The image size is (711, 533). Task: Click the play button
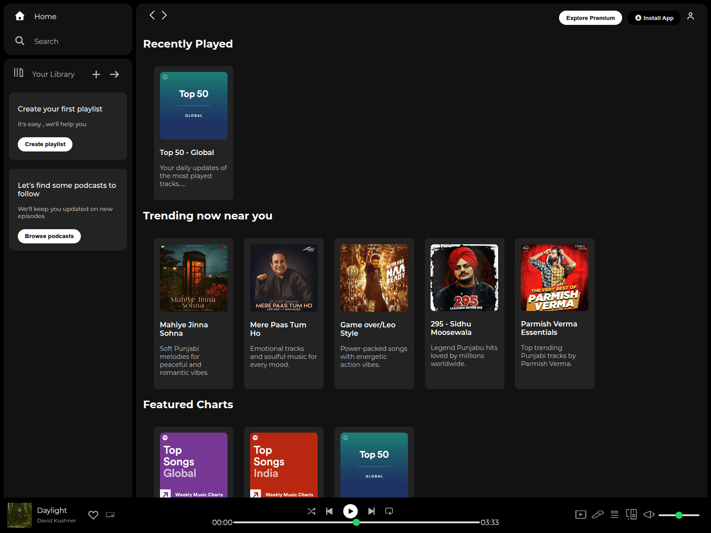[351, 511]
